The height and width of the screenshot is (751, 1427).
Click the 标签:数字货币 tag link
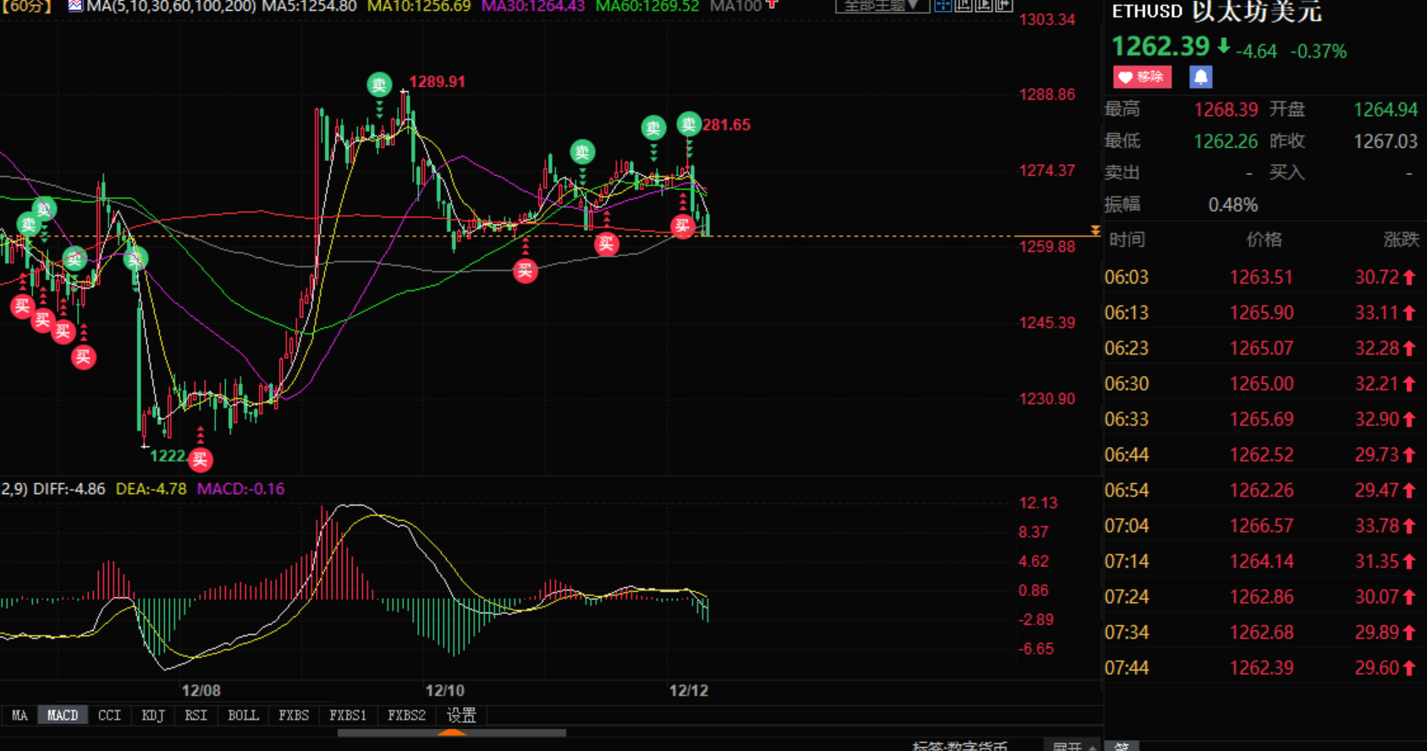click(959, 746)
